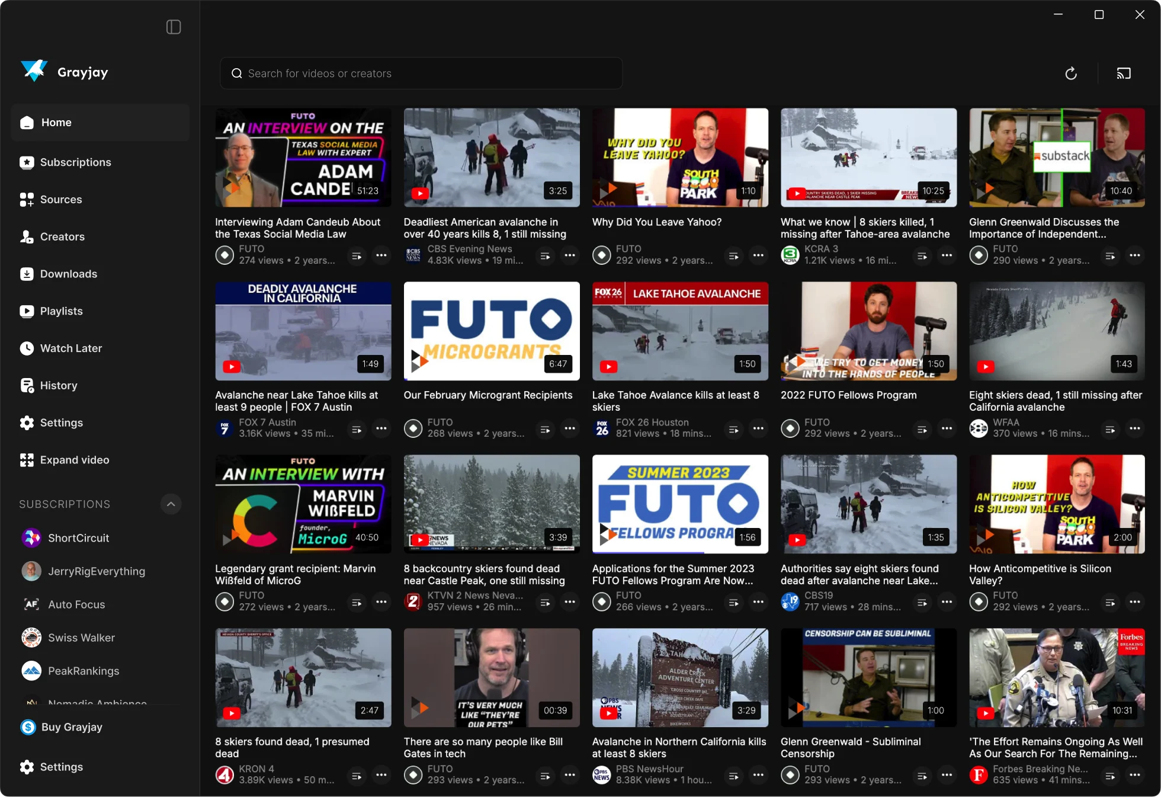Collapse the Subscriptions list chevron

[x=171, y=504]
